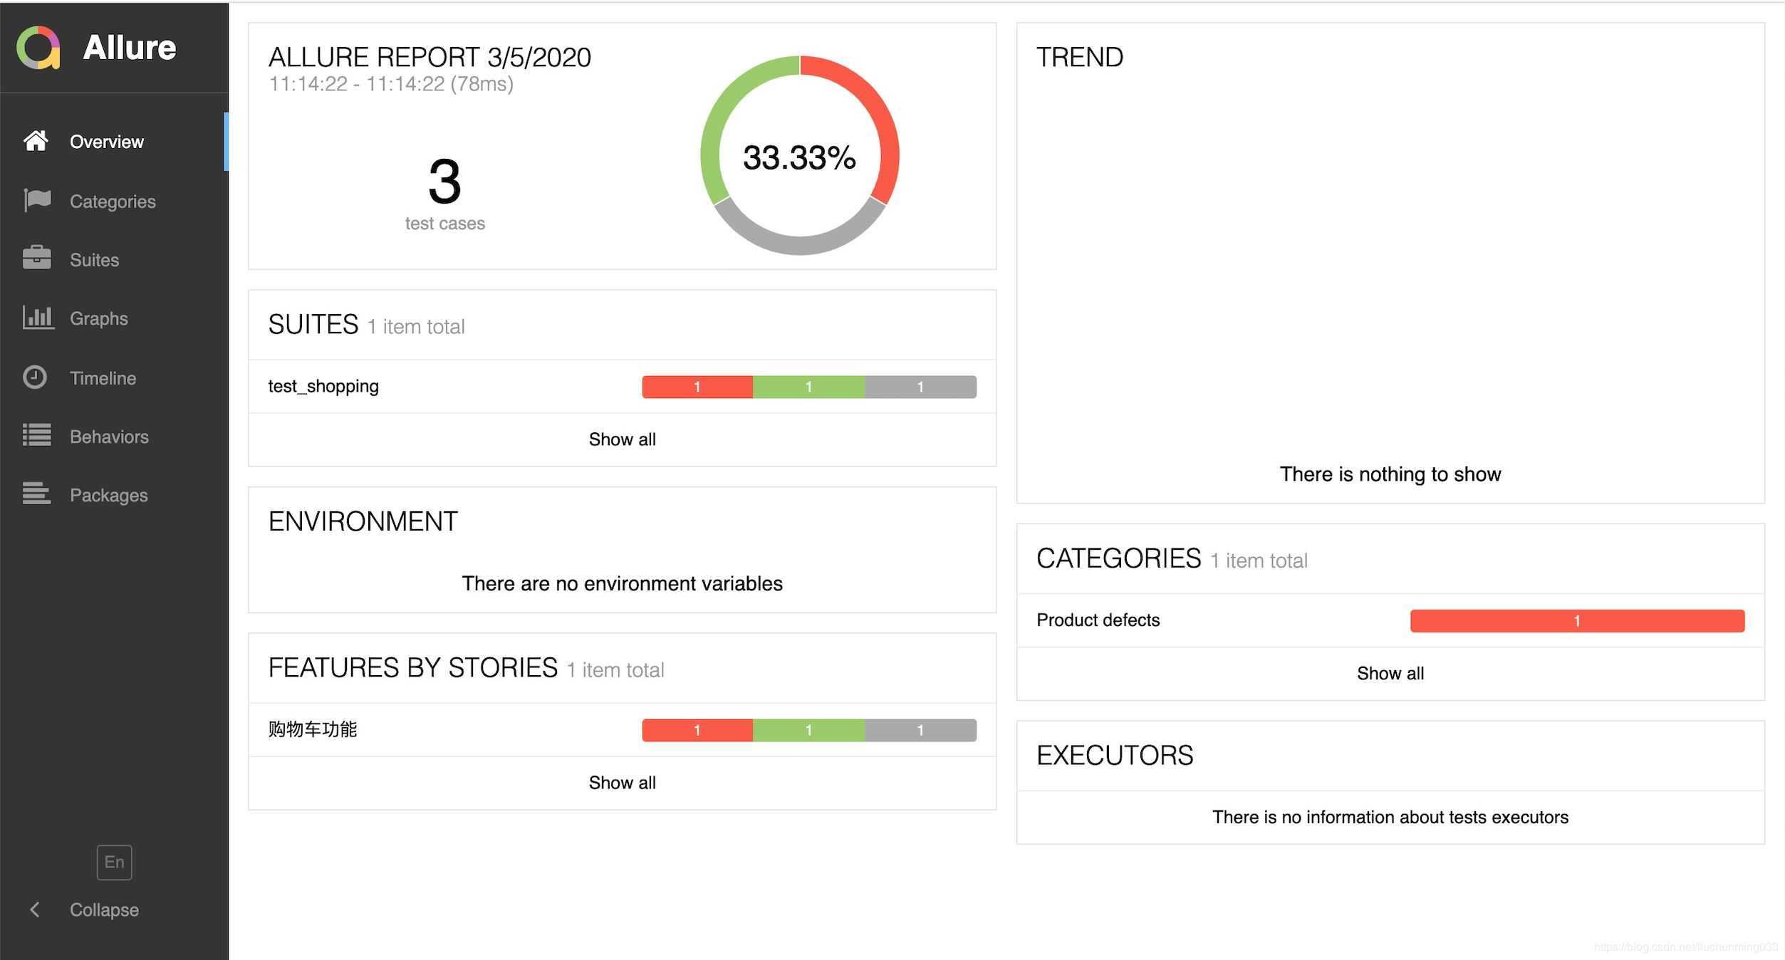Click the Overview menu tab
This screenshot has width=1785, height=960.
click(108, 142)
